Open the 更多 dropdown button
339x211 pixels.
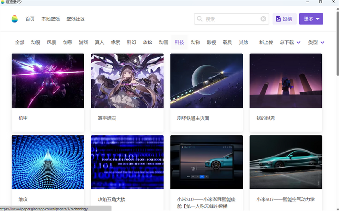(311, 19)
